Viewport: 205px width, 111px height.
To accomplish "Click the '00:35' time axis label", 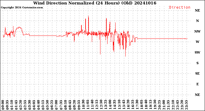I will point(7,105).
